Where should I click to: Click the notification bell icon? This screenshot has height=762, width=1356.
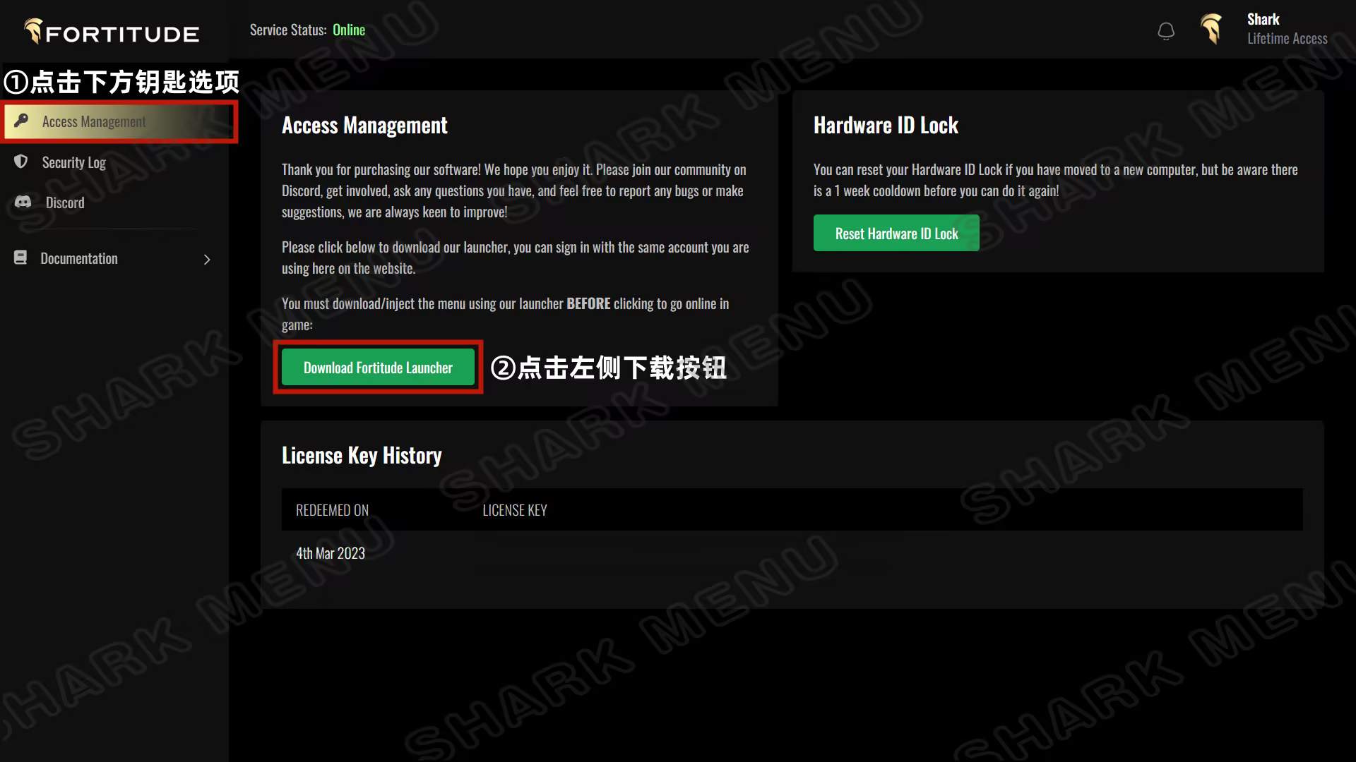click(x=1166, y=31)
